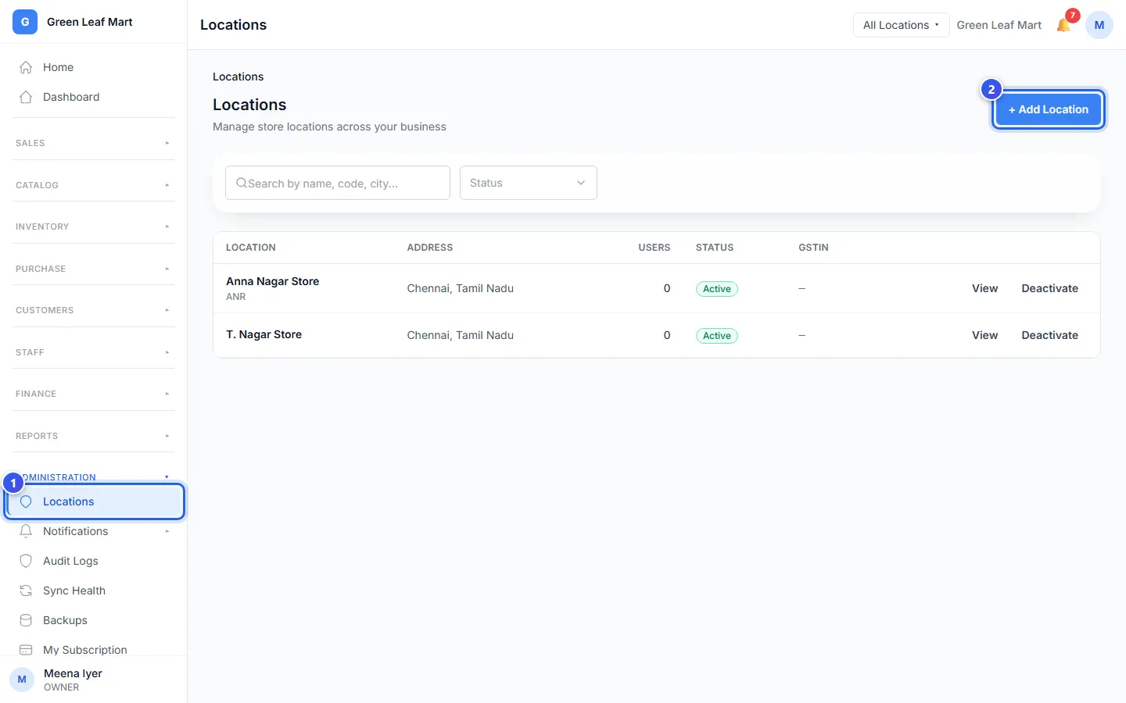Deactivate the T. Nagar Store

click(1049, 335)
